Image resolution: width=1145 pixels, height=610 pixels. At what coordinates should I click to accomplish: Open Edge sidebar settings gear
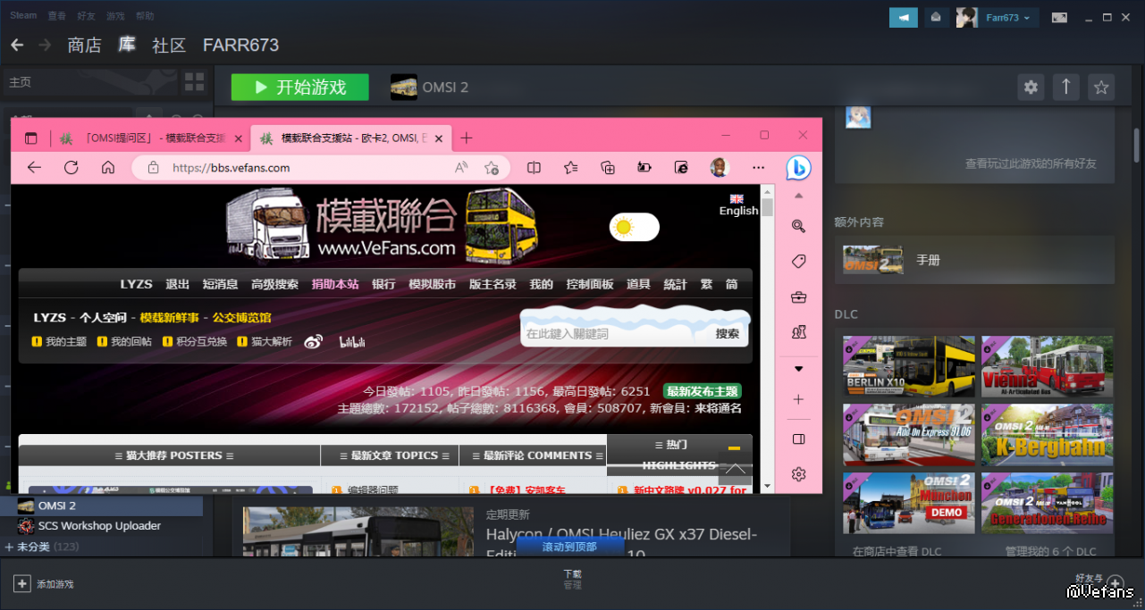[x=799, y=473]
